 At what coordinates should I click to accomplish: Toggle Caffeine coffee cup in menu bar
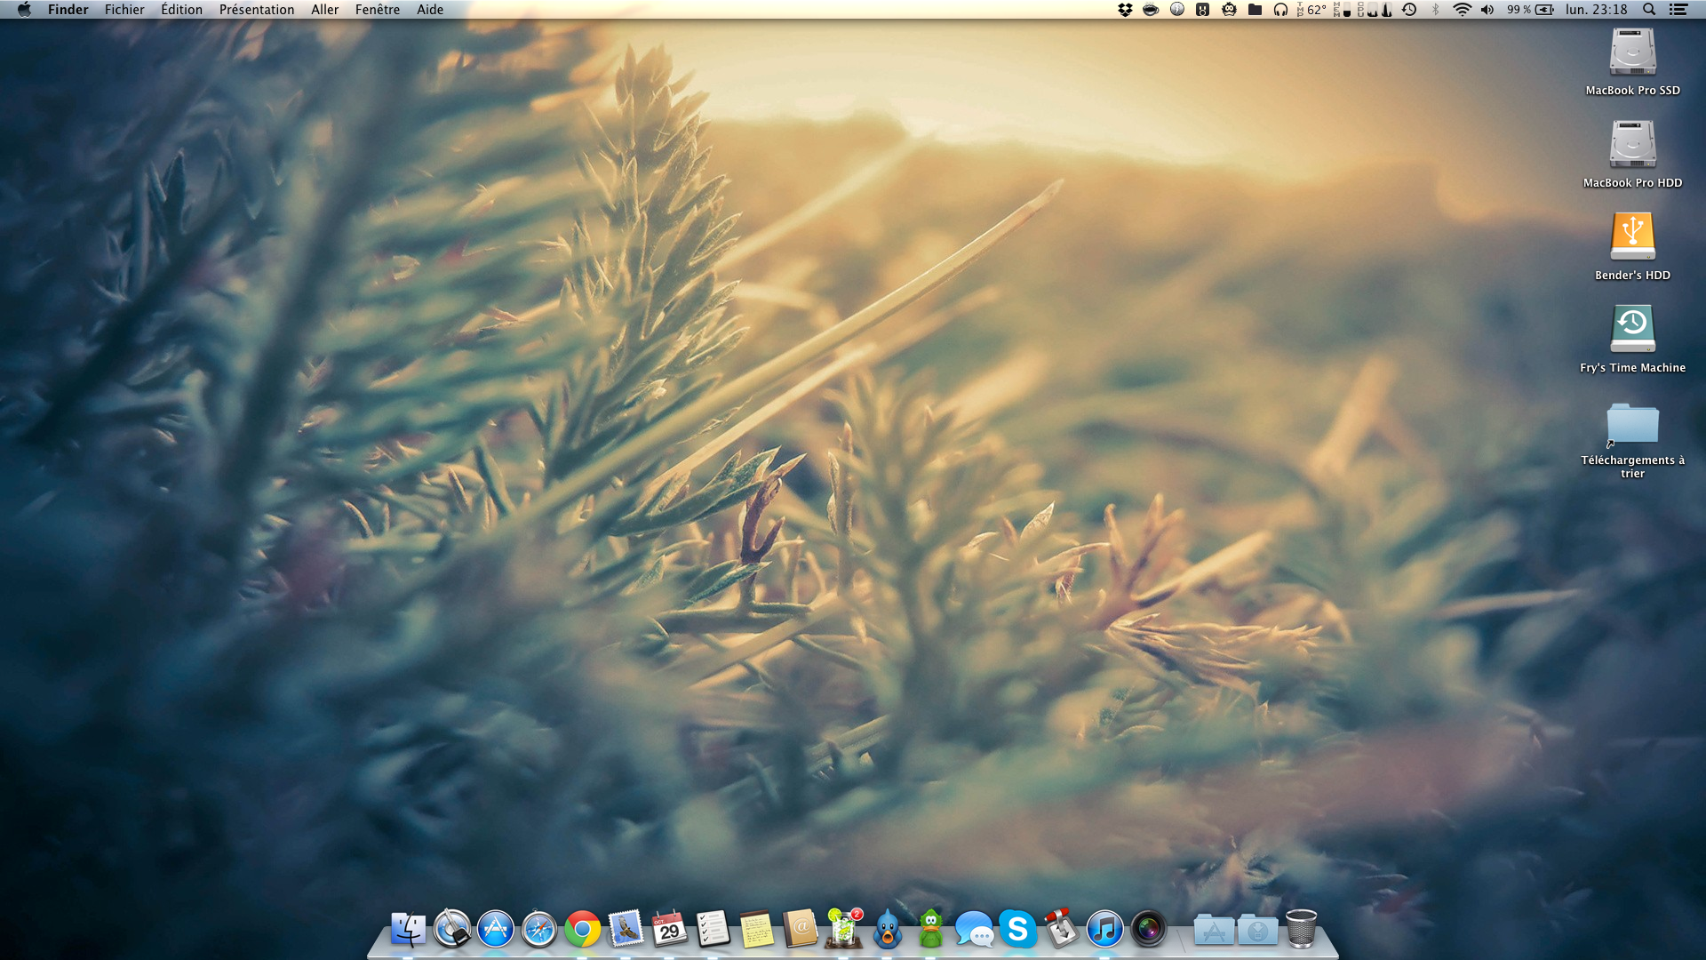(1151, 10)
